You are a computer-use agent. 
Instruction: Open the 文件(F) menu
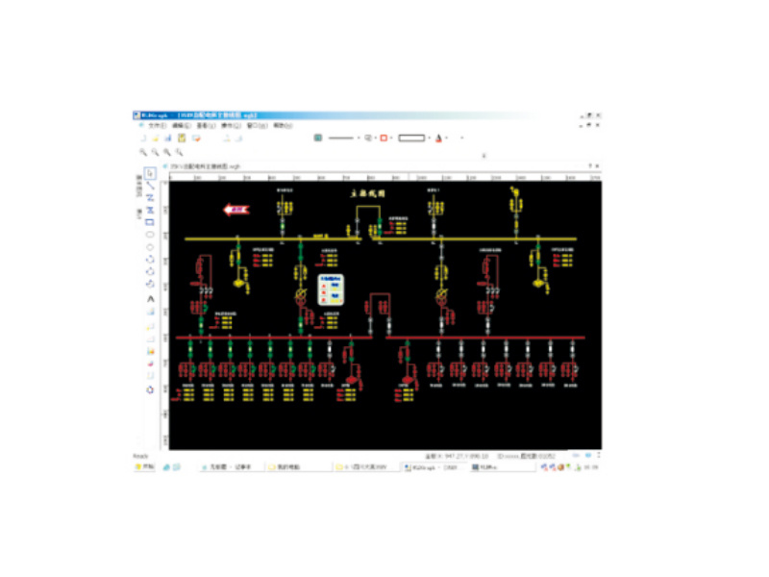(157, 126)
